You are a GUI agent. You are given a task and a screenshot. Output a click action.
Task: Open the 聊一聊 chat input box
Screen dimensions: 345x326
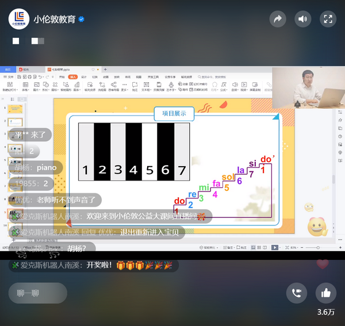click(38, 293)
